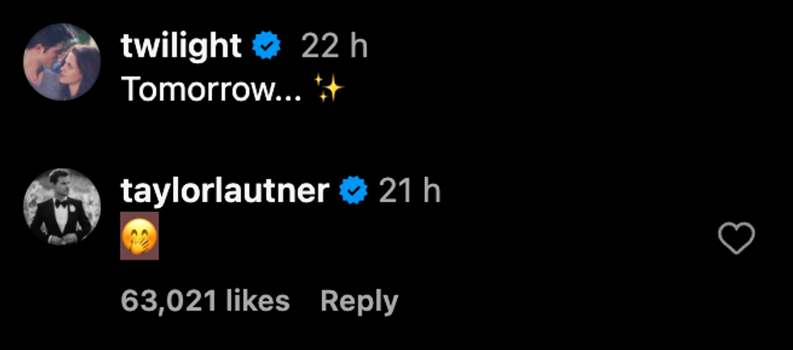Click the 22 h timestamp

[x=334, y=47]
